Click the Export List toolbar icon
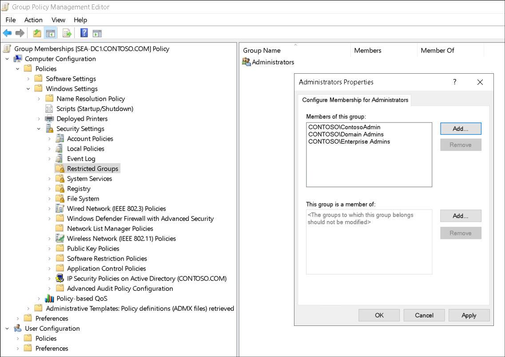 tap(67, 33)
